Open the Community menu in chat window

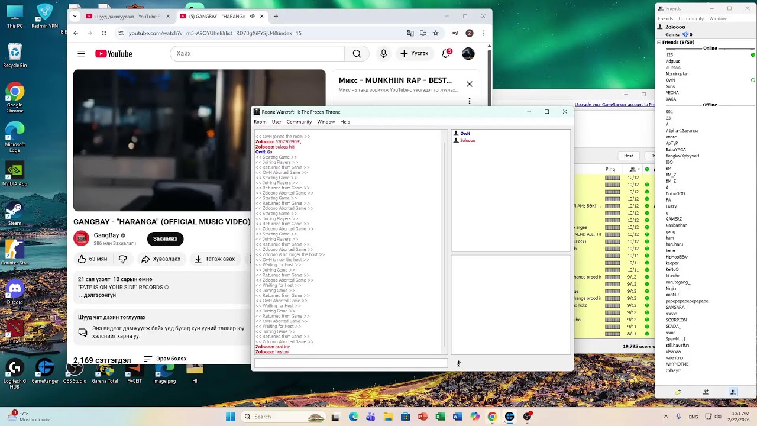point(299,122)
